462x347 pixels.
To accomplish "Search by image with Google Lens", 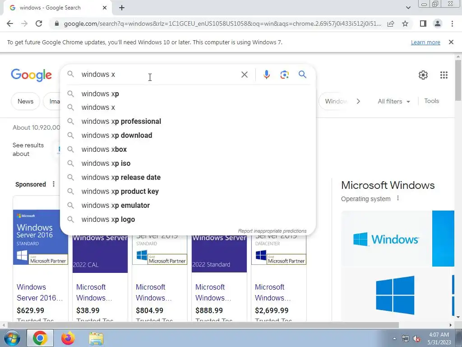I will [284, 75].
